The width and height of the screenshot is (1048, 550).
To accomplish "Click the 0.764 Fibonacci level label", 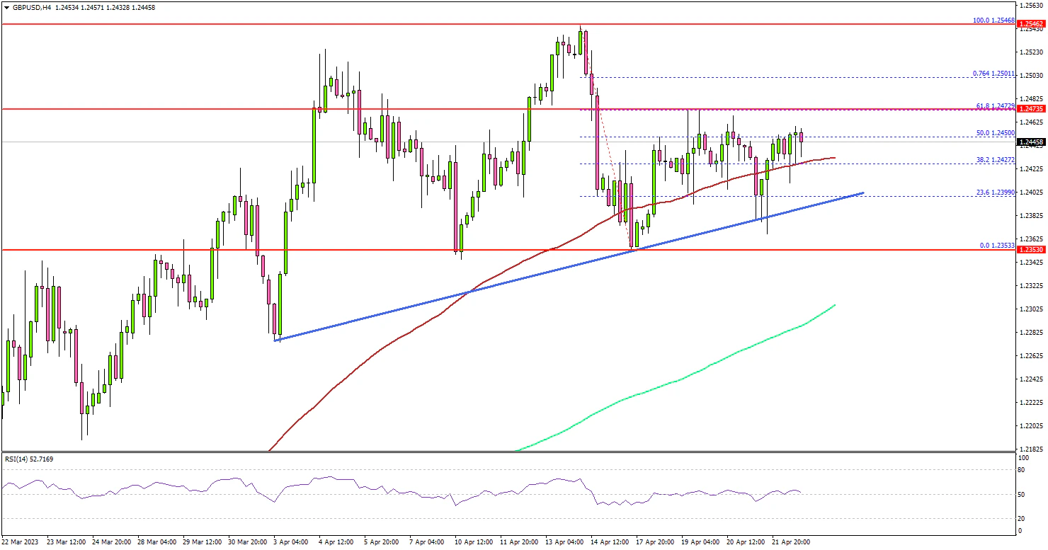I will [993, 74].
